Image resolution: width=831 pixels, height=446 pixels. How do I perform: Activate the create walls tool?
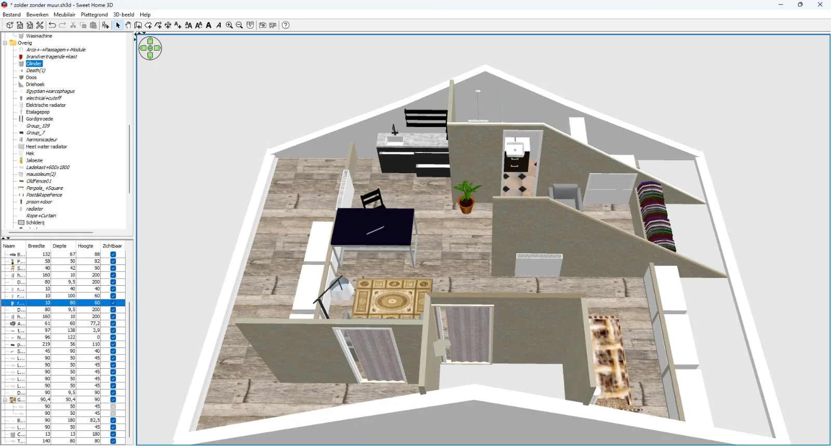coord(138,25)
